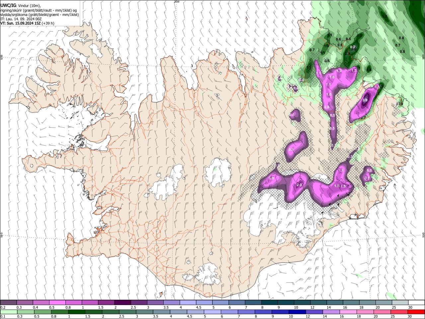This screenshot has width=425, height=319.
Task: Click the '0.8' tick label on snow scale
Action: coord(68,307)
